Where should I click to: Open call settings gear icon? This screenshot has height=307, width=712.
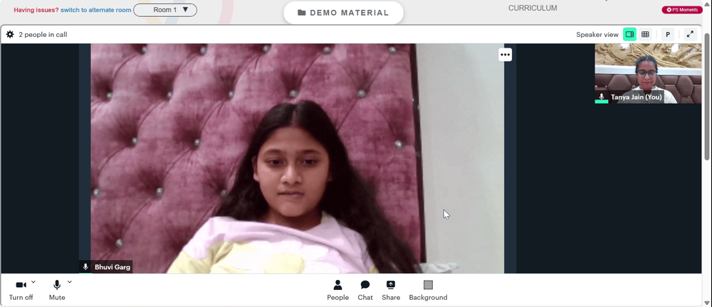click(x=10, y=34)
